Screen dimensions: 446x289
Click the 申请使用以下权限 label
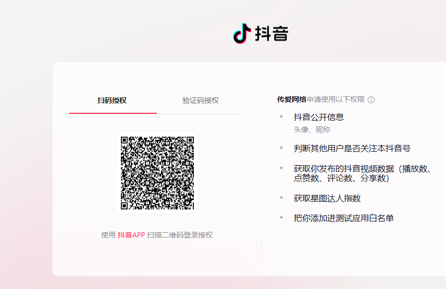pos(336,100)
